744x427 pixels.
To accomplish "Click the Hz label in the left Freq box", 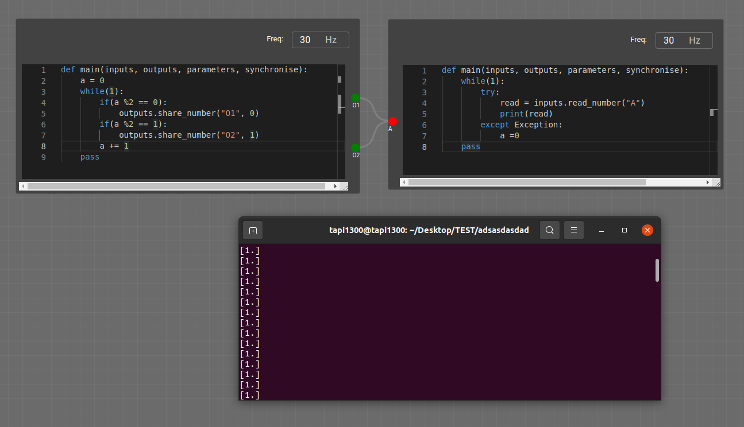I will click(x=330, y=40).
